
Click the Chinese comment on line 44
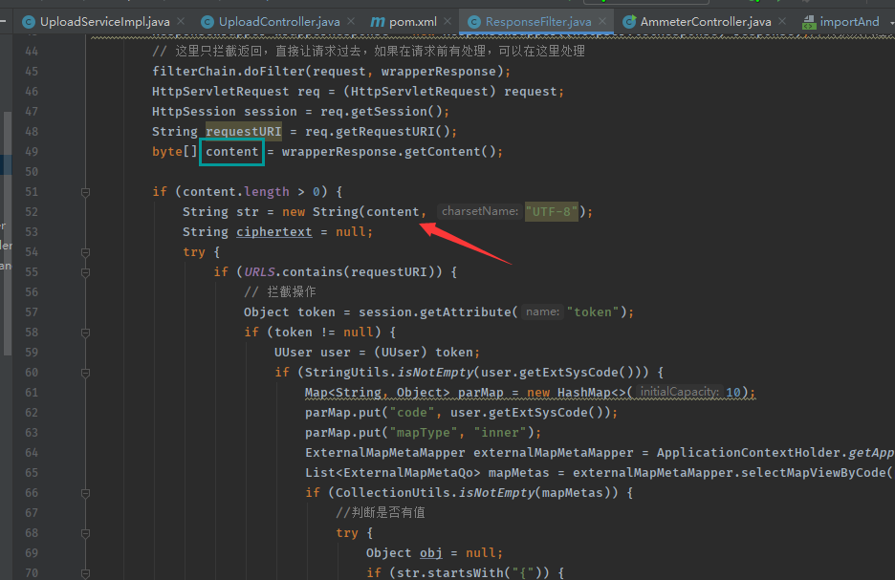point(368,52)
